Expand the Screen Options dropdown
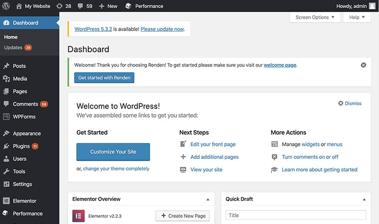The height and width of the screenshot is (224, 379). click(x=314, y=18)
